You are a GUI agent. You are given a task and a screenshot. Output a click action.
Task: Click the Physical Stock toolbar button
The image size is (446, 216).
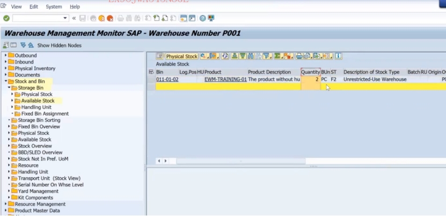[x=181, y=56]
